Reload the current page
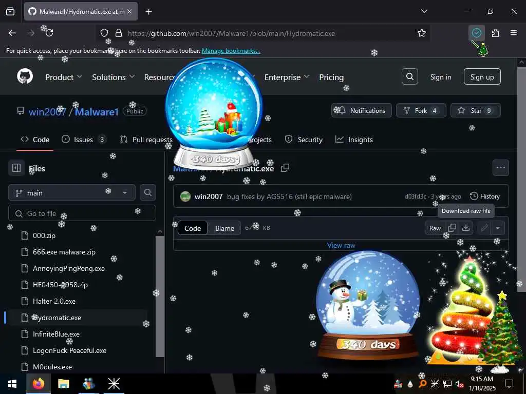526x394 pixels. (49, 33)
